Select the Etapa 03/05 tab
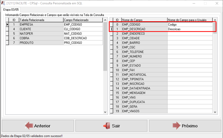The height and width of the screenshot is (138, 223). tap(10, 10)
